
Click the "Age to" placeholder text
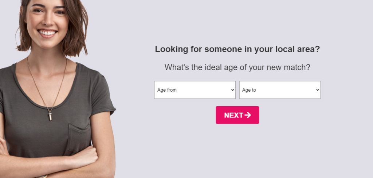(x=249, y=90)
